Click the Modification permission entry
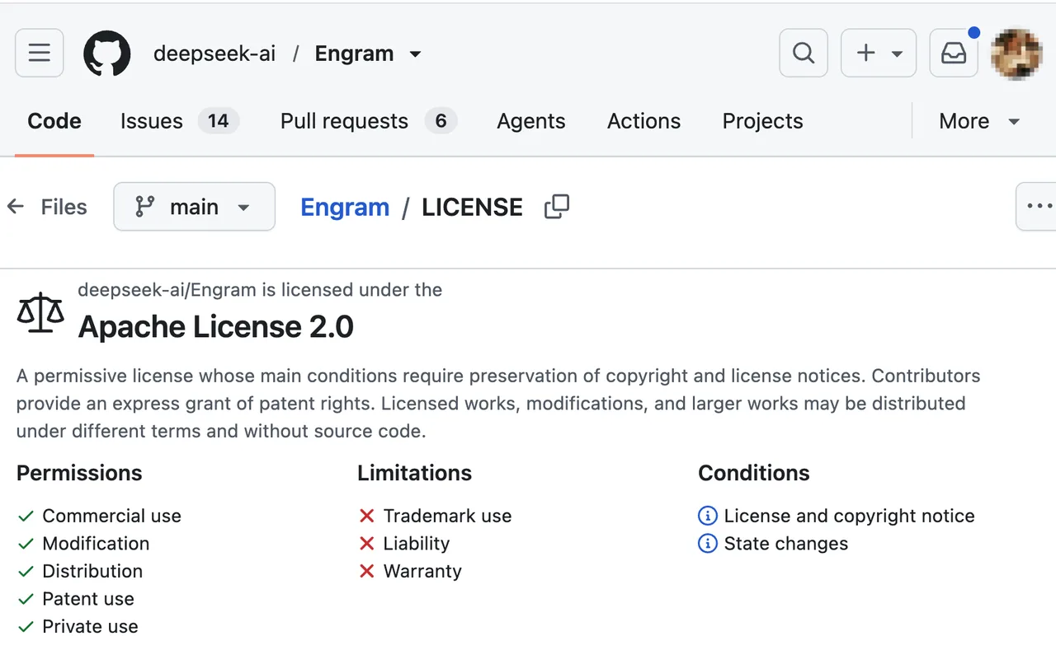 (96, 544)
